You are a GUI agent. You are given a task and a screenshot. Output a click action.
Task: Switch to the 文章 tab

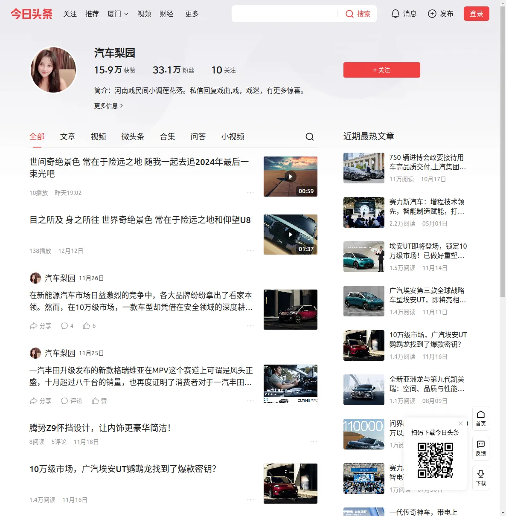click(x=68, y=136)
